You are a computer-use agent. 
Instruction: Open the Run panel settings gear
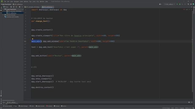point(189,102)
